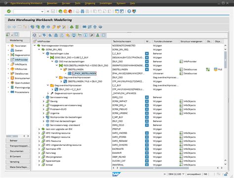This screenshot has height=178, width=234.
Task: Click the Find binoculars icon in standard toolbar
Action: point(82,11)
